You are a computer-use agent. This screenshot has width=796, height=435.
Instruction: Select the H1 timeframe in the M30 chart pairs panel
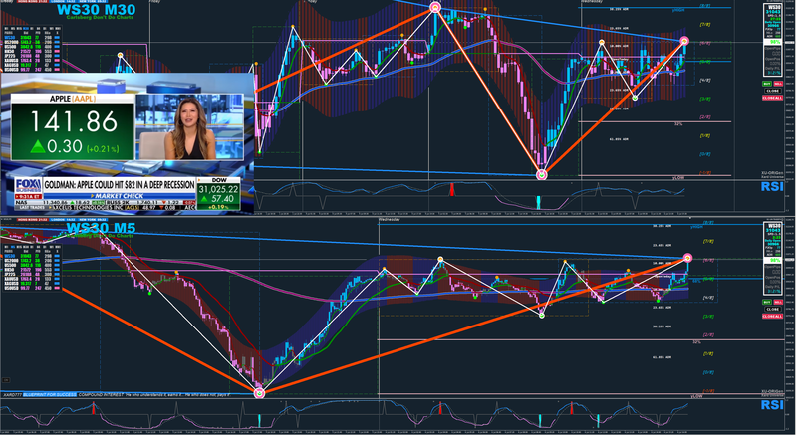click(x=32, y=29)
